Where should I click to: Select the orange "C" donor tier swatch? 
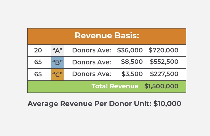coord(57,74)
